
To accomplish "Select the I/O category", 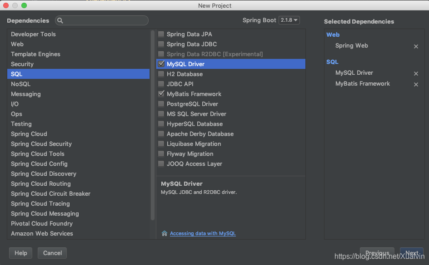I will tap(78, 104).
